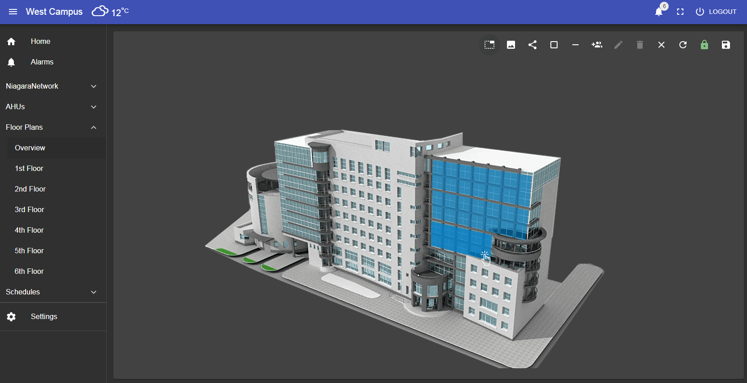
Task: Expand the AHUs section
Action: [53, 107]
